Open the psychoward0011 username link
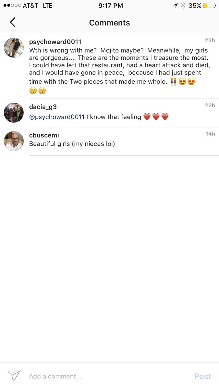The image size is (219, 390). [x=55, y=42]
